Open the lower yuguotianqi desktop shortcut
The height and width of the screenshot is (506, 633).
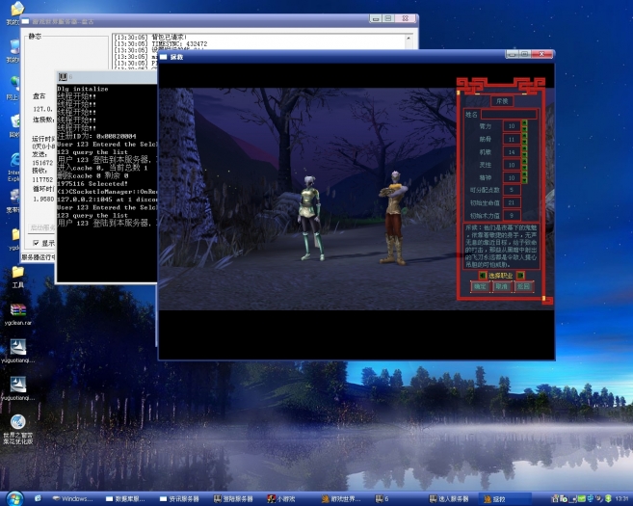point(15,384)
